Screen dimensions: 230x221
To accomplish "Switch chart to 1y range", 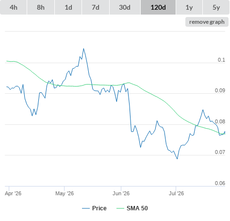I will click(x=189, y=7).
